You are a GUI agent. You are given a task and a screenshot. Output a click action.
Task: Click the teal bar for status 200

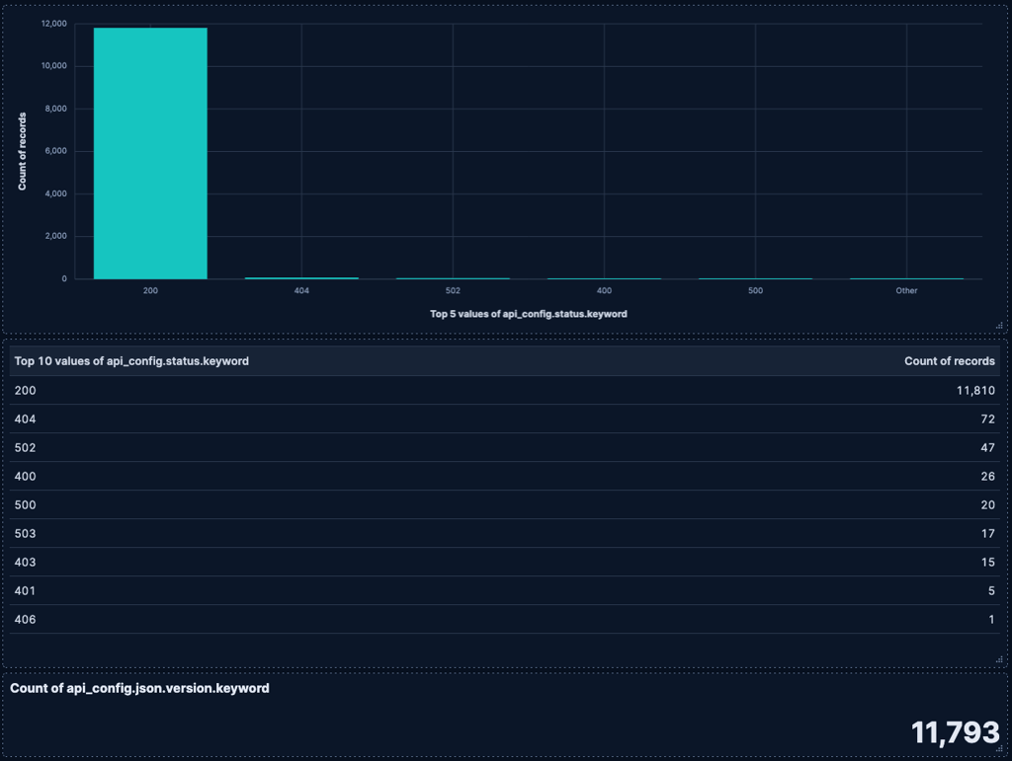[150, 153]
